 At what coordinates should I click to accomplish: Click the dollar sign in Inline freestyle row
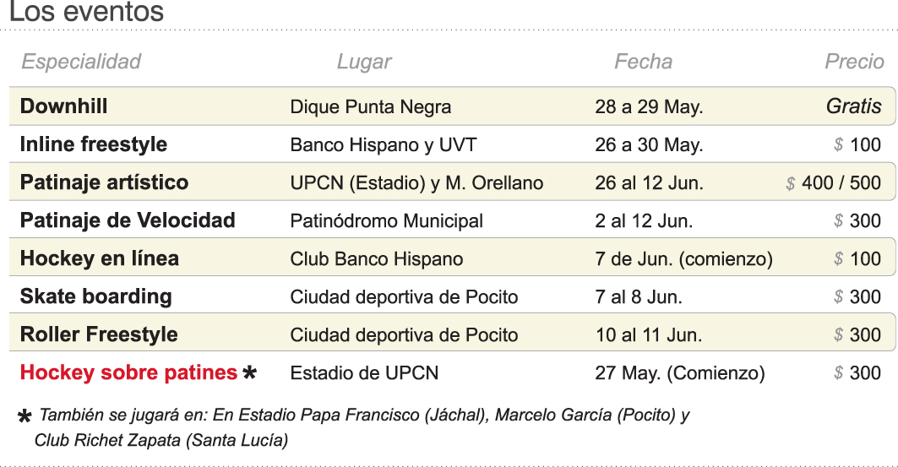[838, 145]
